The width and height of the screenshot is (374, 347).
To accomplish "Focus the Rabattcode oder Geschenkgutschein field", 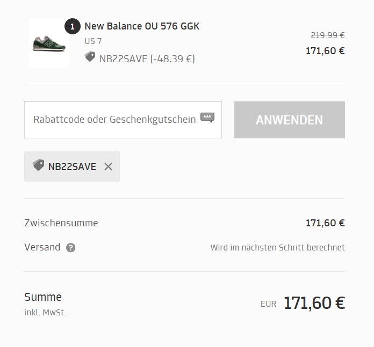I will (114, 120).
